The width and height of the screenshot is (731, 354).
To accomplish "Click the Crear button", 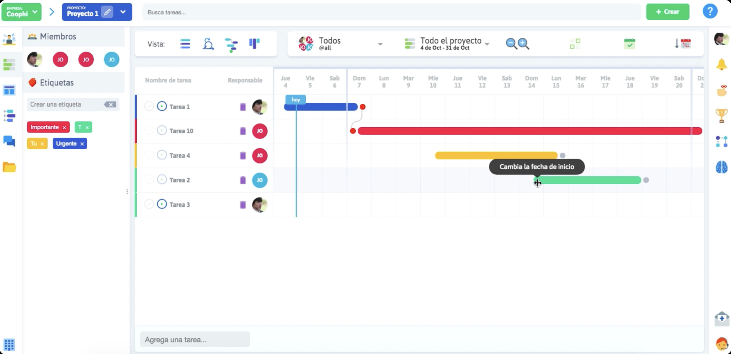I will tap(668, 12).
